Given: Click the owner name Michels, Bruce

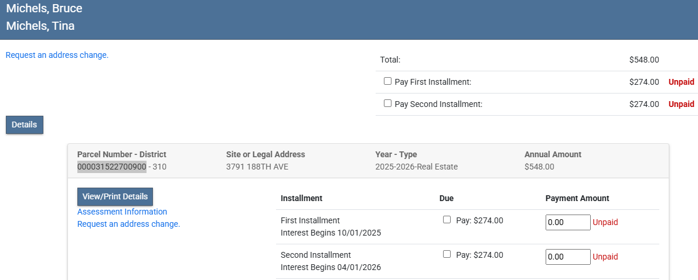Looking at the screenshot, I should pyautogui.click(x=44, y=8).
